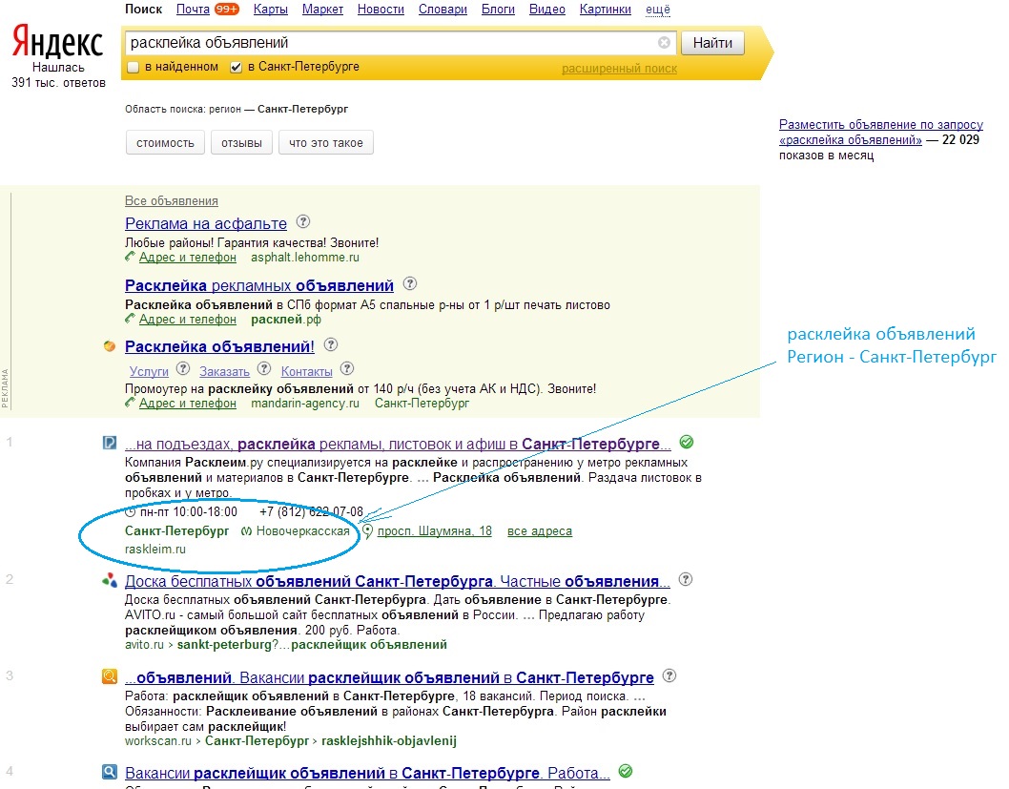
Task: Open the 'ещё' services dropdown
Action: click(658, 9)
